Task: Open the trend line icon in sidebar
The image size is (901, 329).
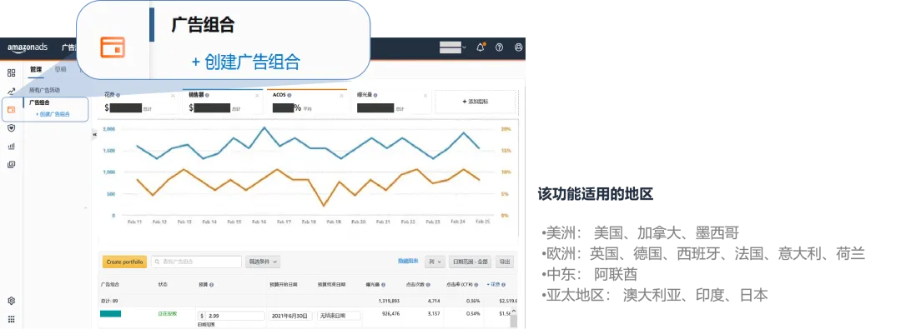Action: click(11, 92)
